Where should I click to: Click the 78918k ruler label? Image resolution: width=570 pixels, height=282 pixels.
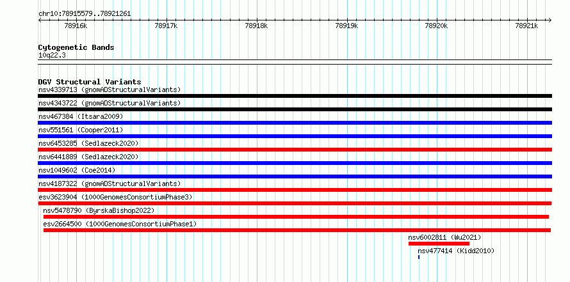[x=256, y=26]
